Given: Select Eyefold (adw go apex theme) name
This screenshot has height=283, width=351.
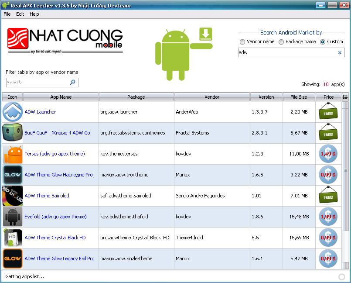Looking at the screenshot, I should [x=55, y=217].
